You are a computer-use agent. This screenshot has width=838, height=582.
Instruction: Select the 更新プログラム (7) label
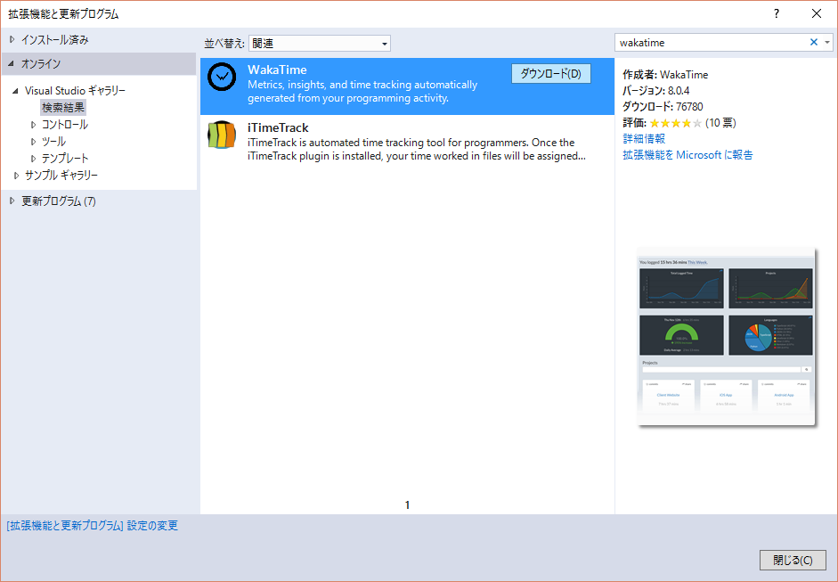click(59, 201)
